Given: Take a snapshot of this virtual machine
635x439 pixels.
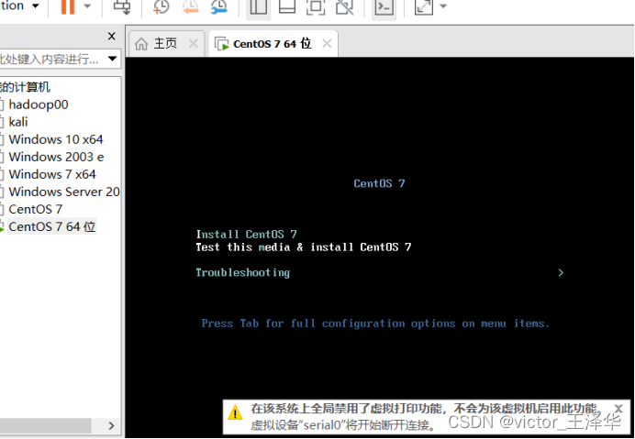Looking at the screenshot, I should [162, 6].
